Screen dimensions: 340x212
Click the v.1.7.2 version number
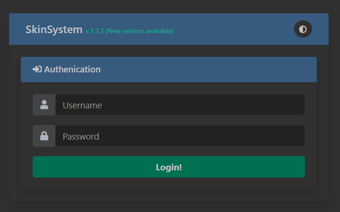[94, 31]
